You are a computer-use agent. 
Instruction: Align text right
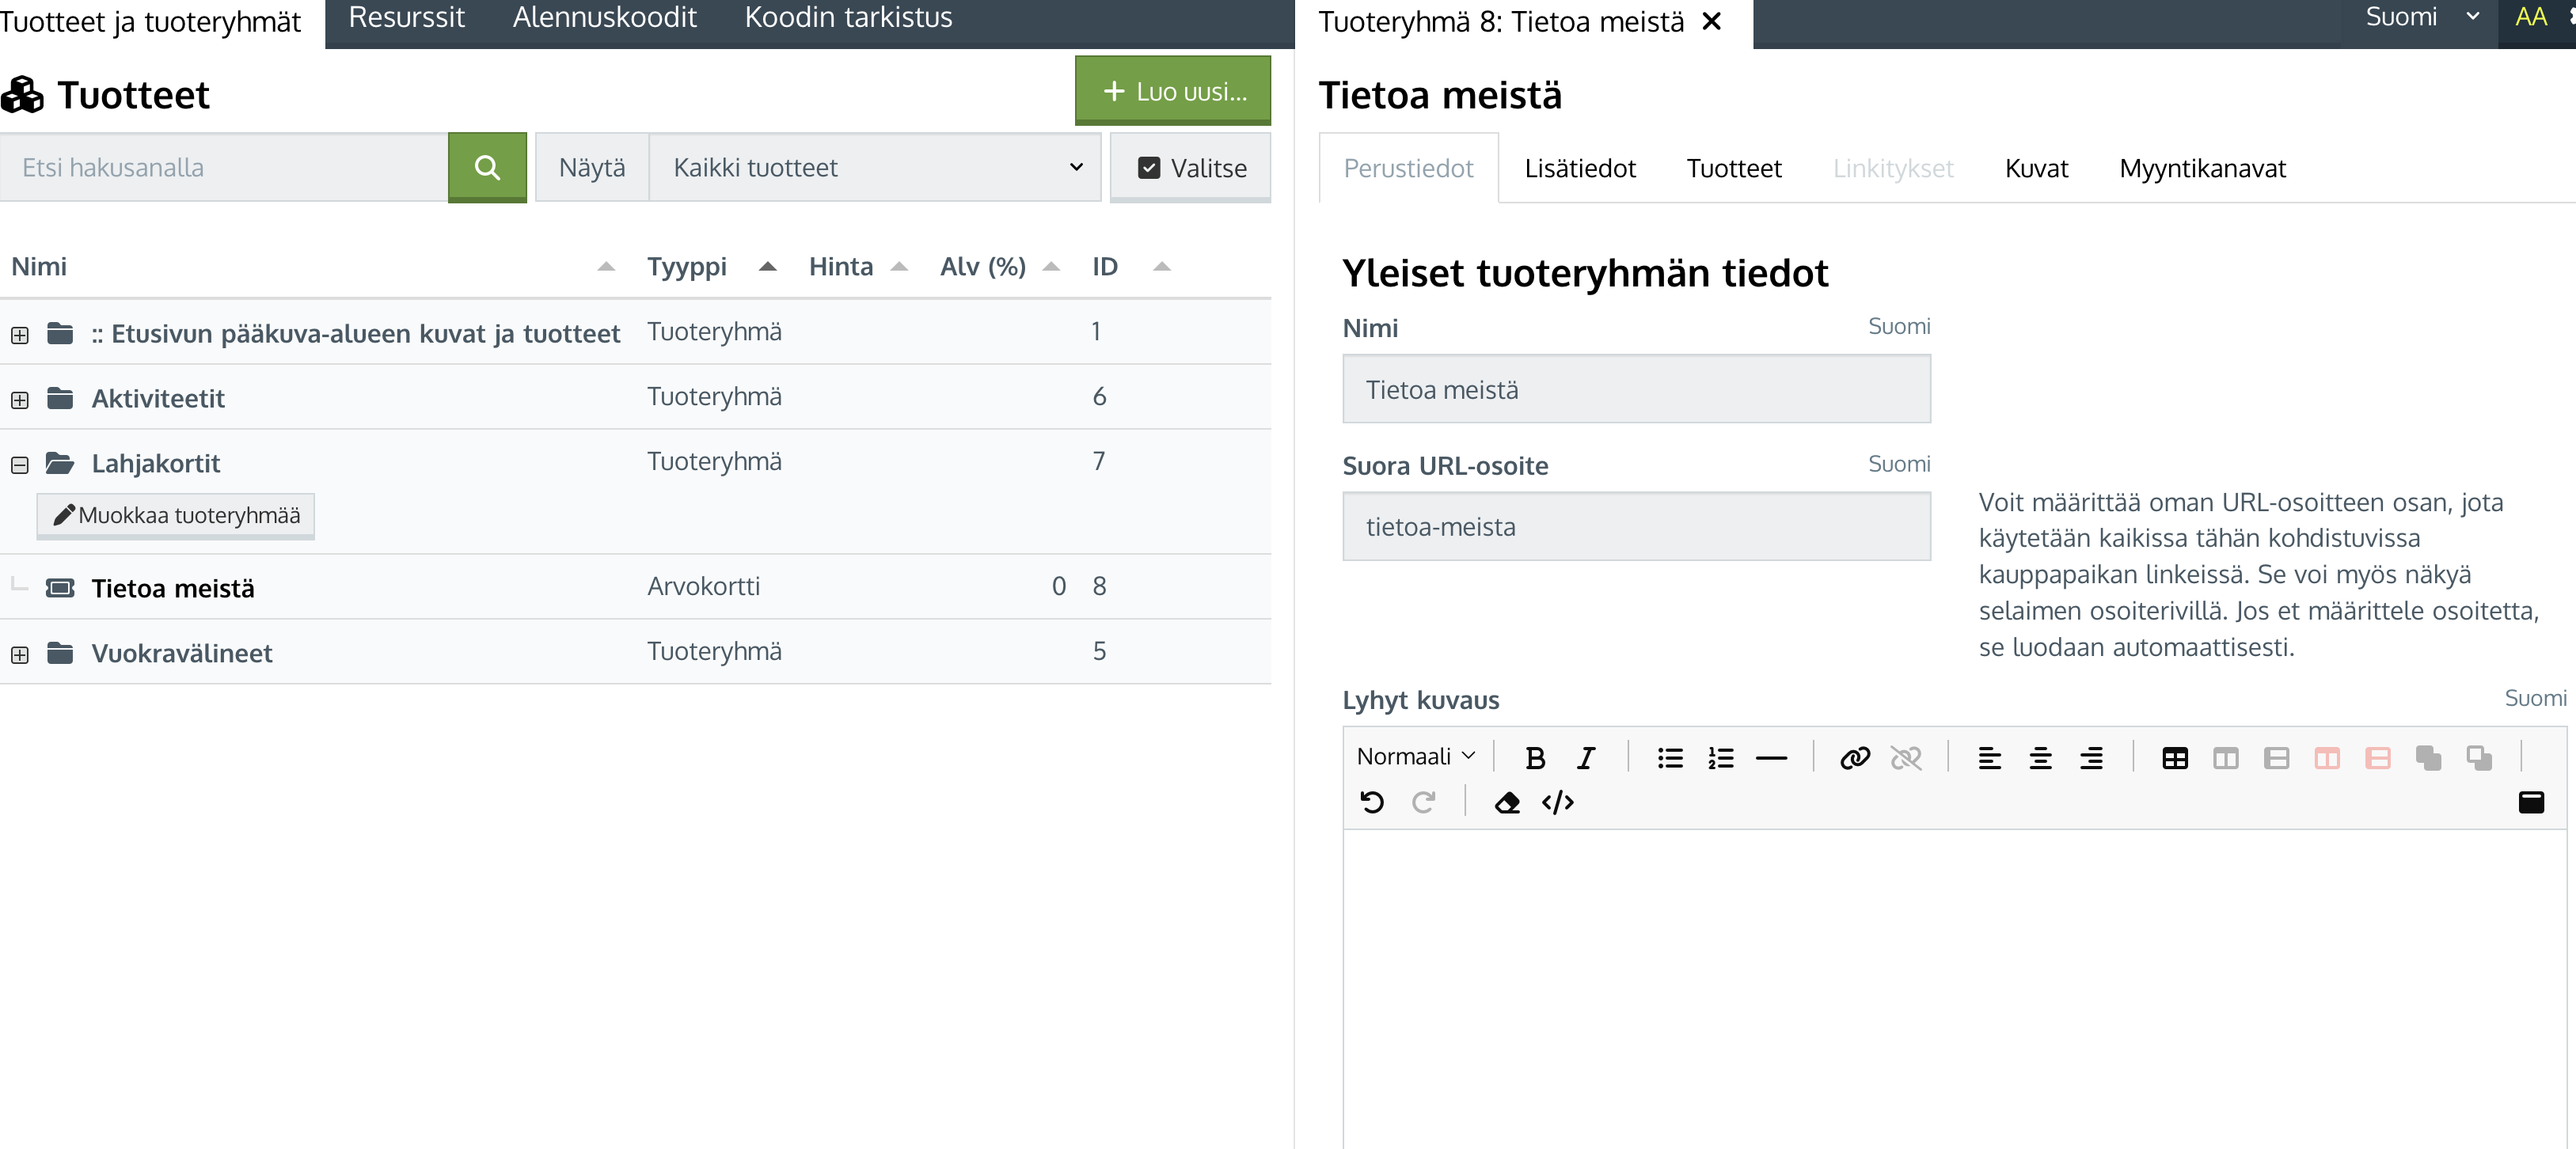coord(2091,758)
